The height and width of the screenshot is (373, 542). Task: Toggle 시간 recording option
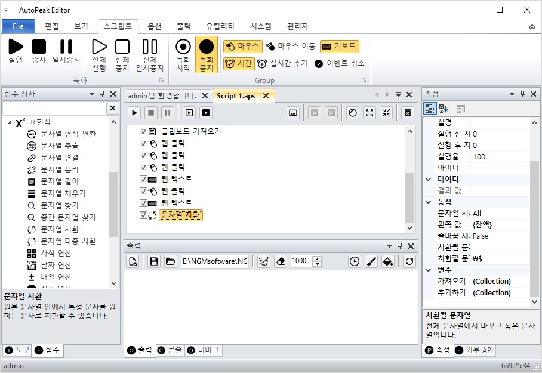tap(239, 64)
